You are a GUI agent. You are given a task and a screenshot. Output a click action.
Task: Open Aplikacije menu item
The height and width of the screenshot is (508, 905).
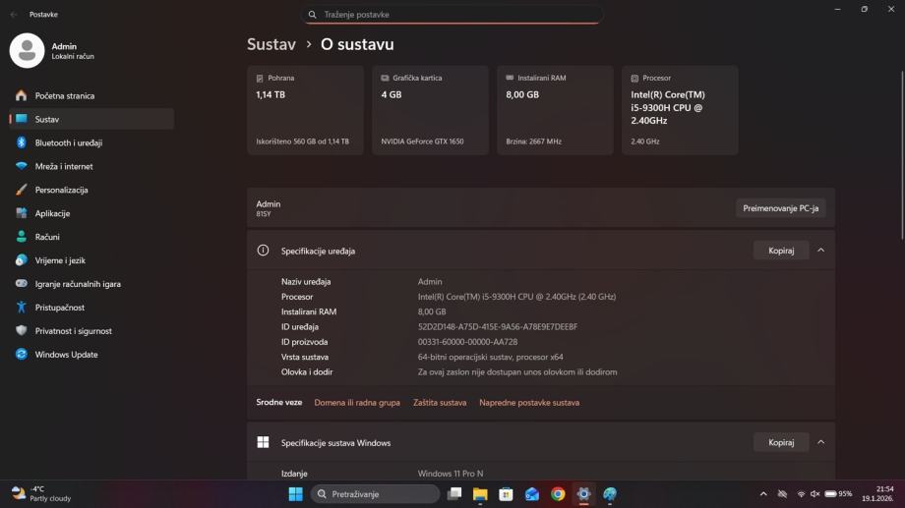91,213
